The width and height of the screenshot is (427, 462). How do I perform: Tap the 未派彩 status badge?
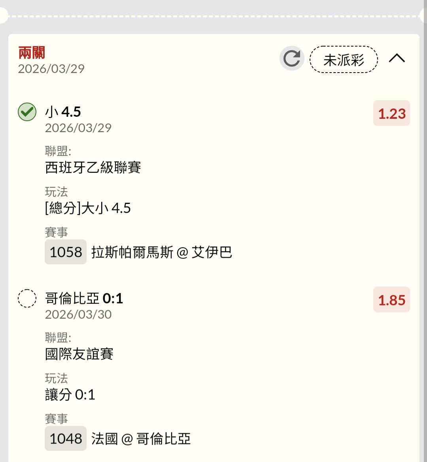(x=344, y=60)
